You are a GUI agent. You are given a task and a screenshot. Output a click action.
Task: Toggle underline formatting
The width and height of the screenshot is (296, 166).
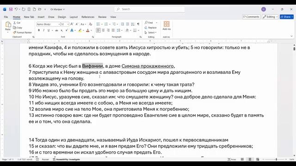click(49, 30)
